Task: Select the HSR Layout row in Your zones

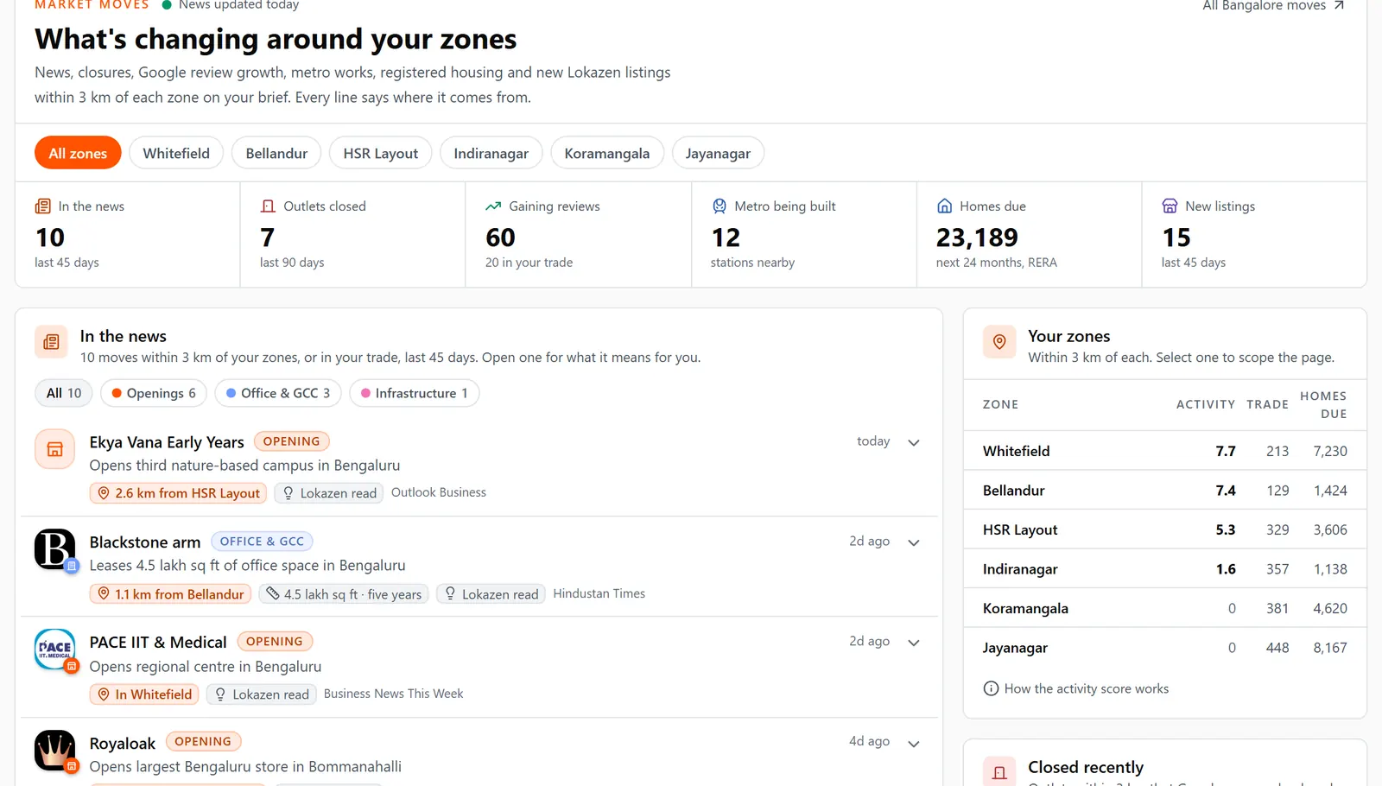Action: 1164,529
